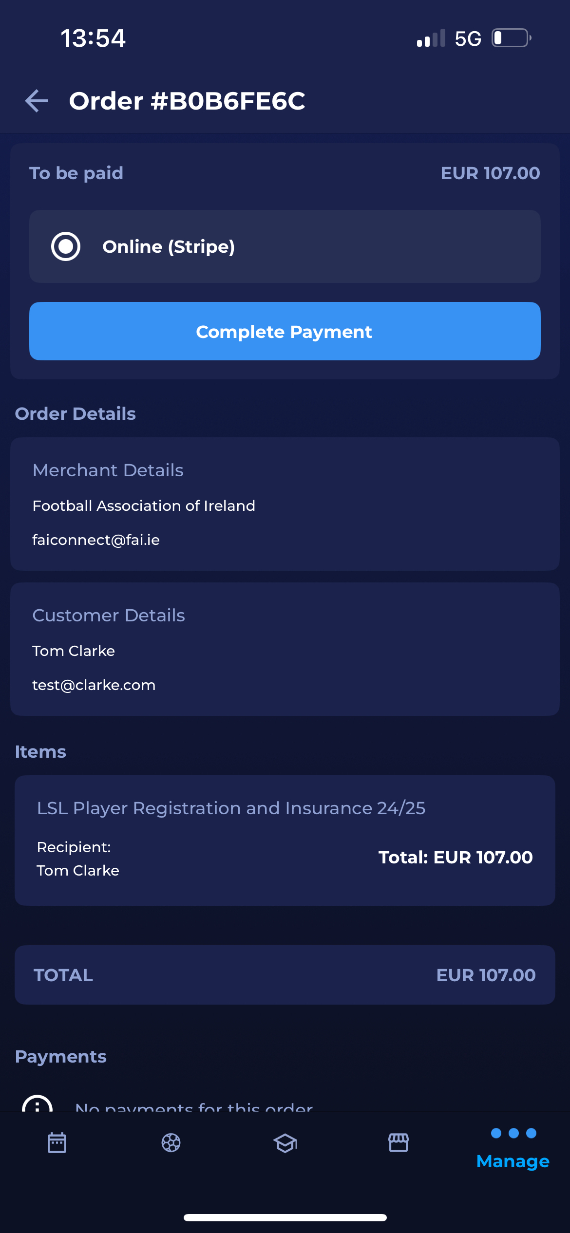Tap the faiconnect@fai.ie merchant email
This screenshot has height=1233, width=570.
point(96,540)
